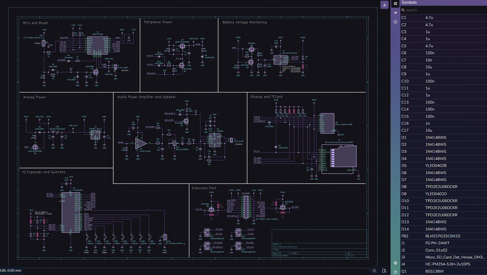Focus the symbols search field
This screenshot has height=275, width=487.
pos(444,10)
